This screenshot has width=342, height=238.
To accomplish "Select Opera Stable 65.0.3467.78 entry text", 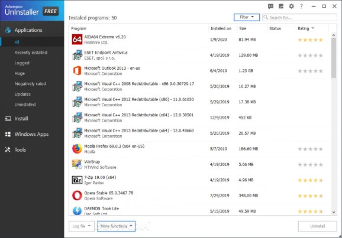I will click(x=109, y=193).
